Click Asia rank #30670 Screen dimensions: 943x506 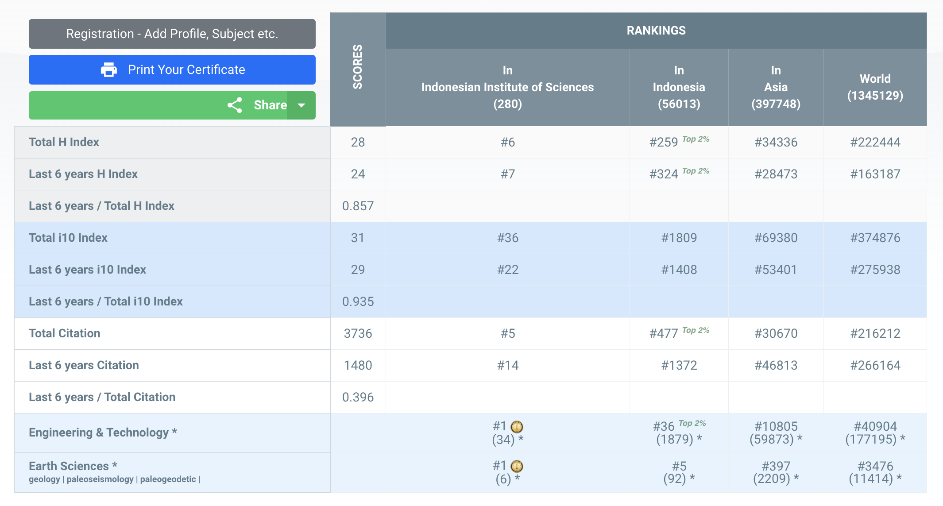776,333
